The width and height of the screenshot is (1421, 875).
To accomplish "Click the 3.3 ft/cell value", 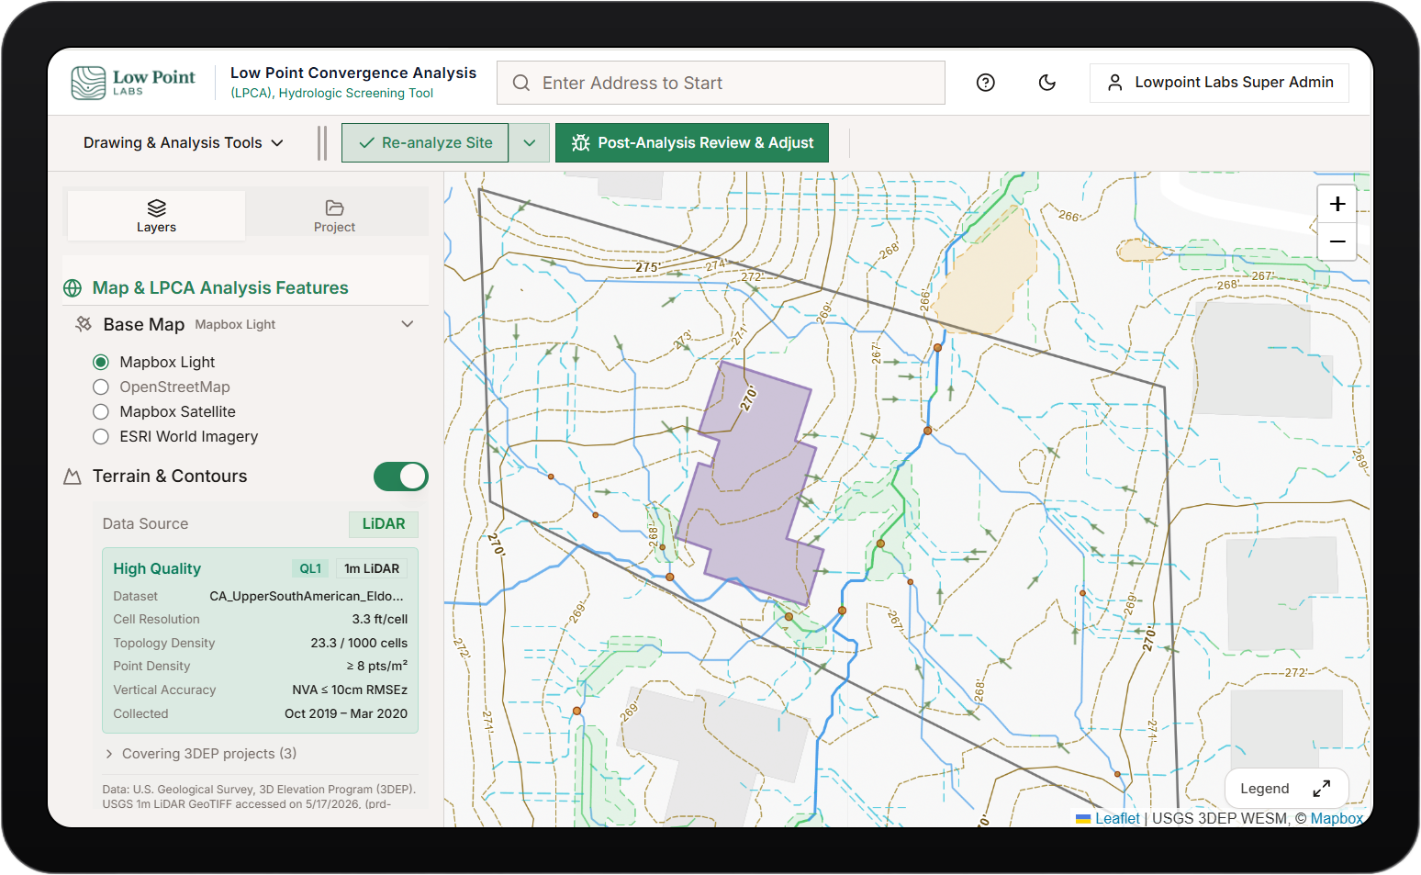I will coord(380,620).
